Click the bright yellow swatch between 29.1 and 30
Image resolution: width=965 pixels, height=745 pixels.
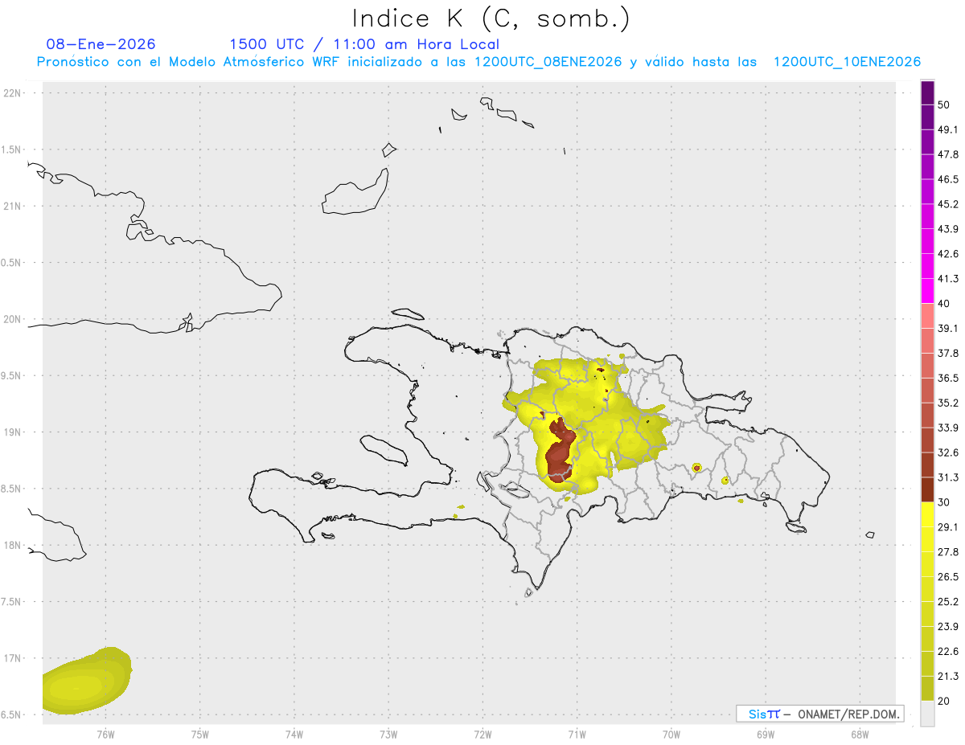927,514
